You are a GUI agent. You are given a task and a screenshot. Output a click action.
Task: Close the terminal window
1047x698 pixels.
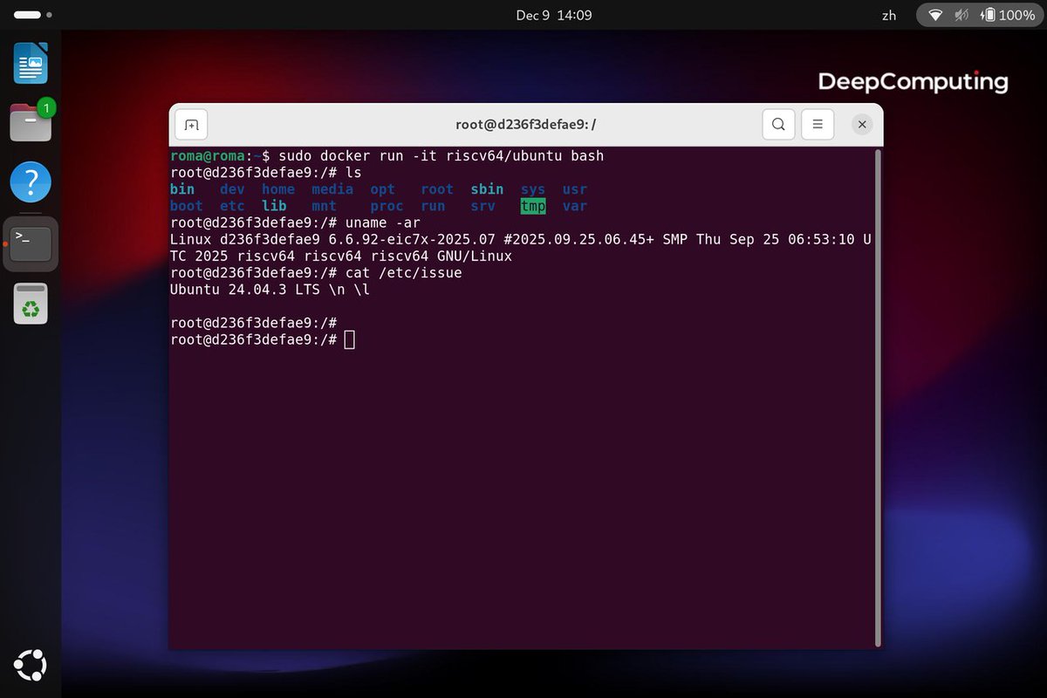[862, 125]
